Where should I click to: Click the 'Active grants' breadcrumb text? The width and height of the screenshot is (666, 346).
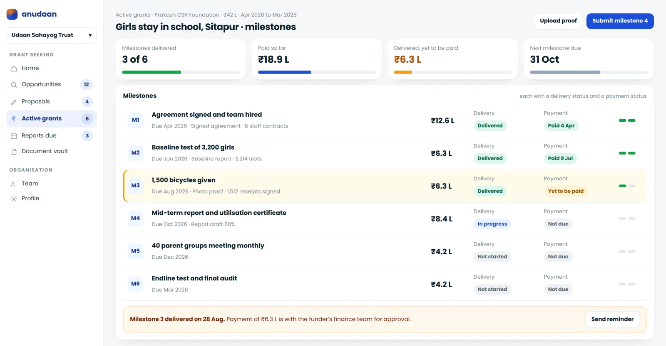(133, 15)
